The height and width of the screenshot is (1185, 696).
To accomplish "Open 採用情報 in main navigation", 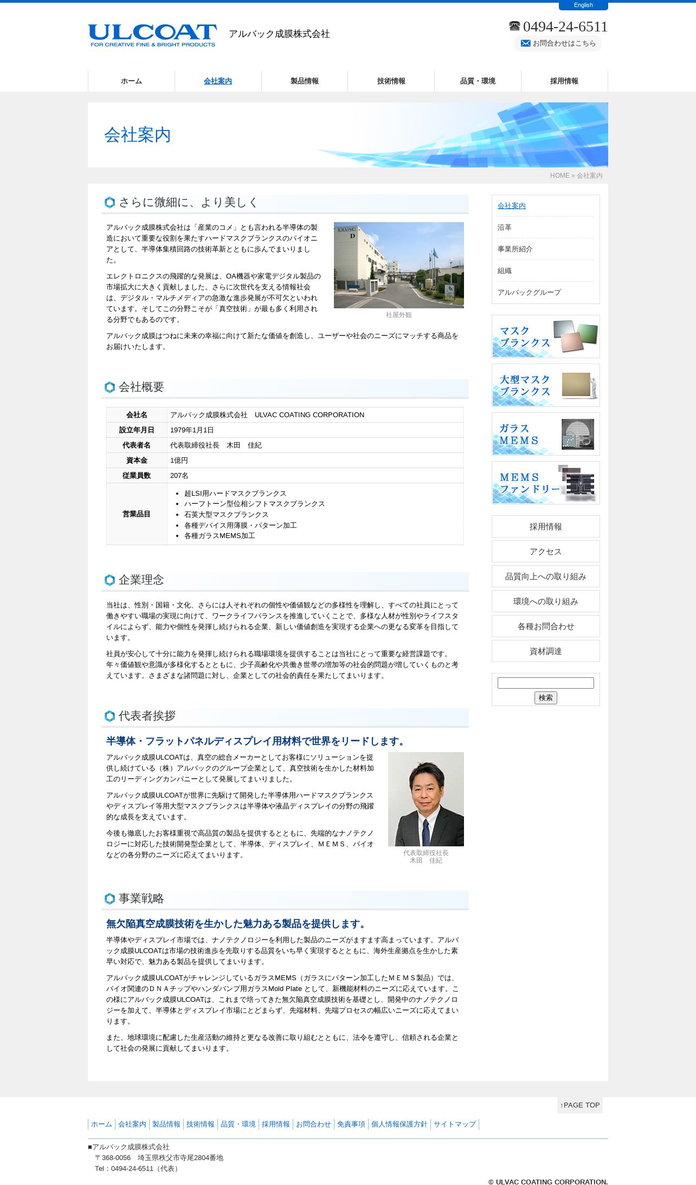I will (x=564, y=81).
